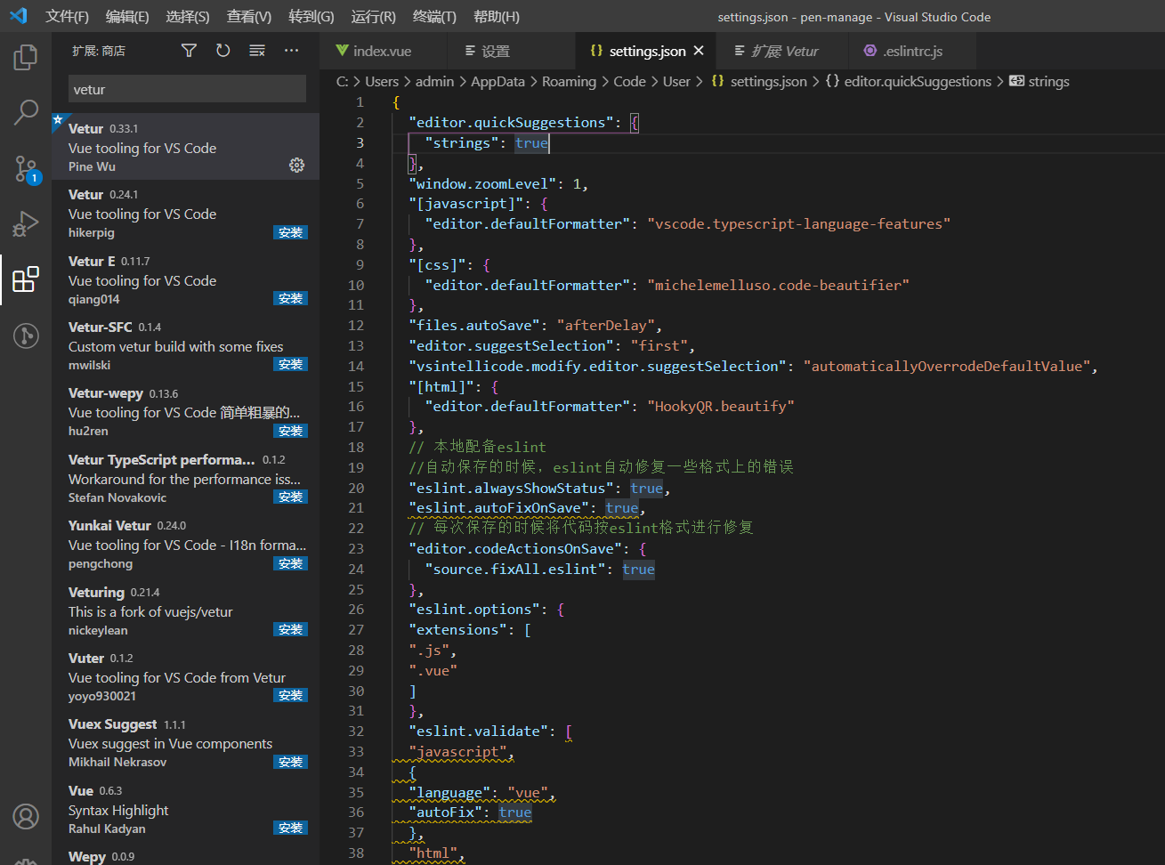Viewport: 1165px width, 865px height.
Task: Click strings breadcrumb item
Action: pos(1048,81)
